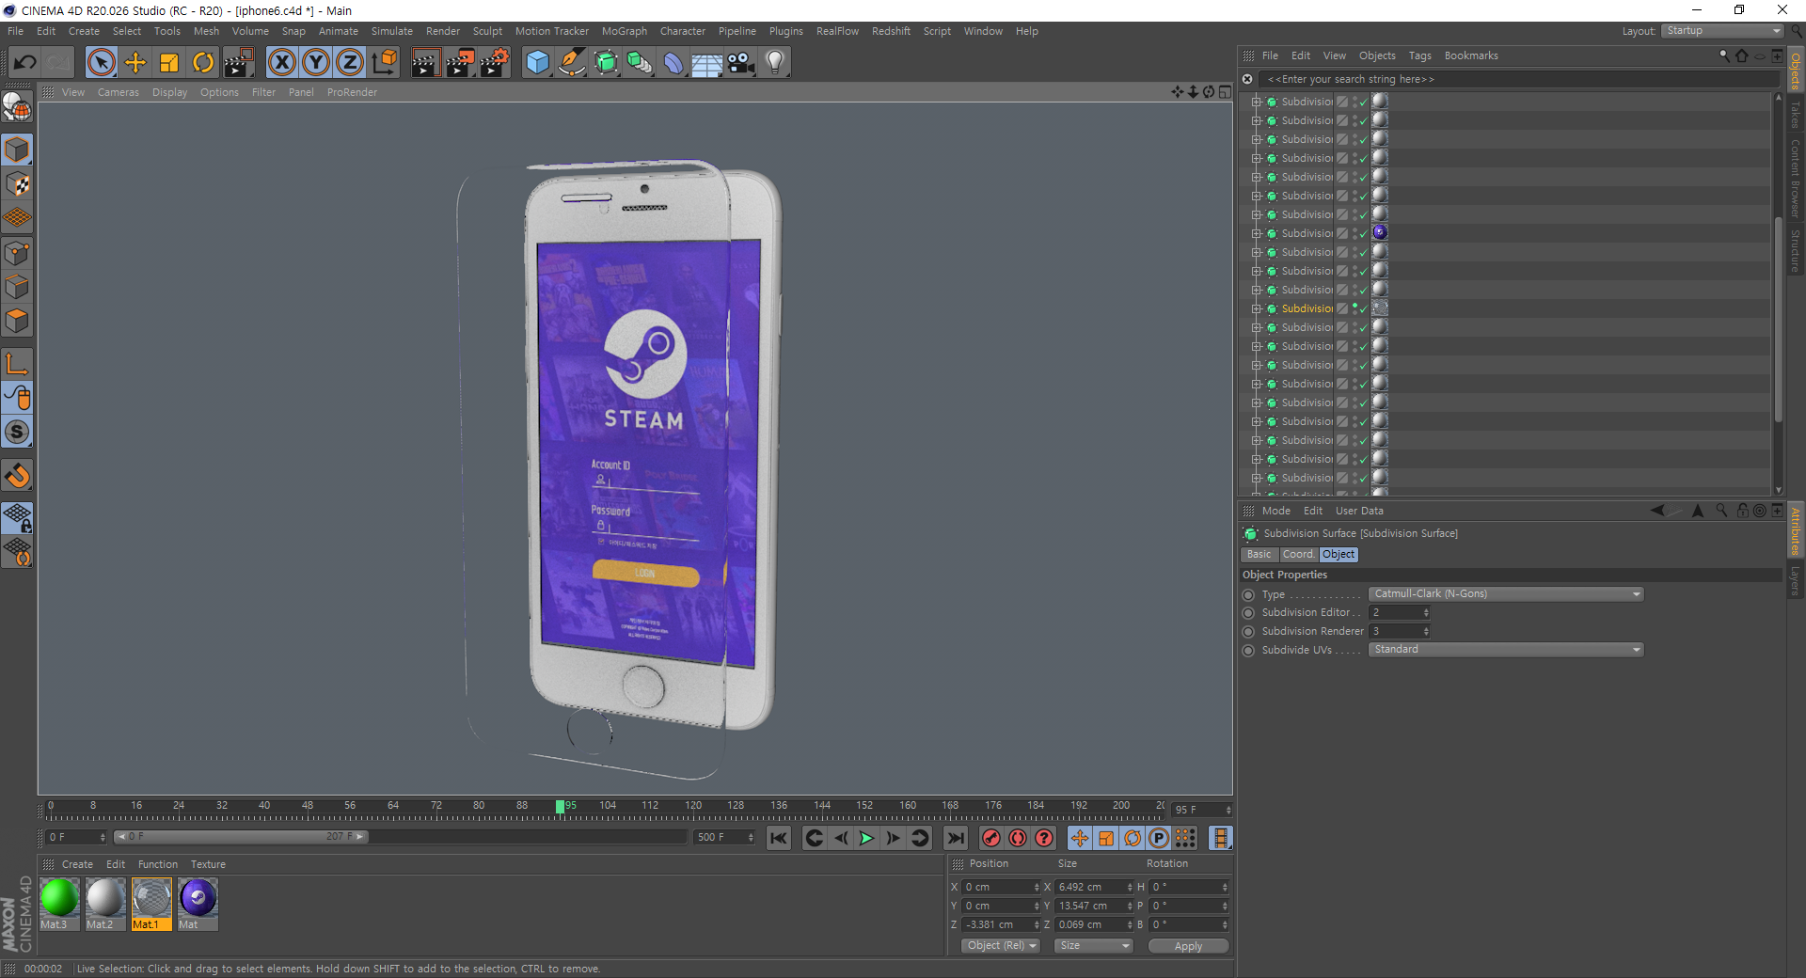Add a Cube primitive object
1806x978 pixels.
tap(537, 63)
